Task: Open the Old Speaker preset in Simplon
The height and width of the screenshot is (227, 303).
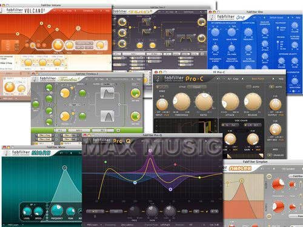Action: tap(288, 169)
